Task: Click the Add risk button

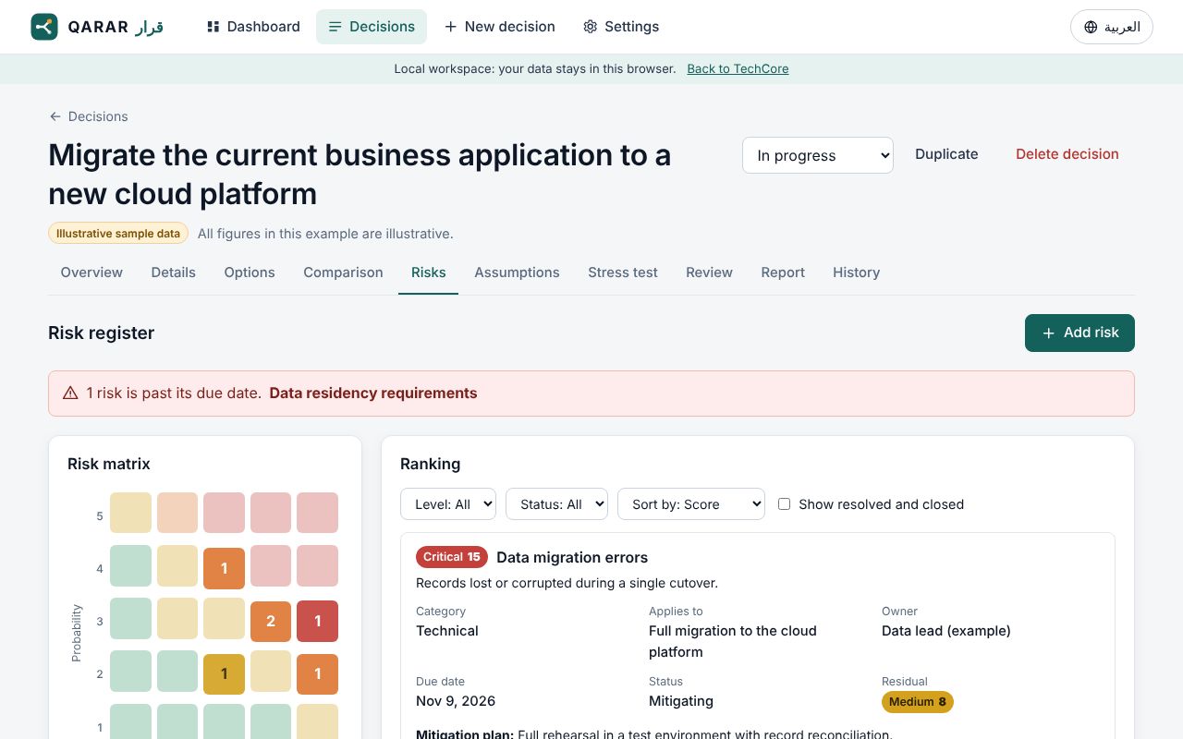Action: pyautogui.click(x=1079, y=333)
